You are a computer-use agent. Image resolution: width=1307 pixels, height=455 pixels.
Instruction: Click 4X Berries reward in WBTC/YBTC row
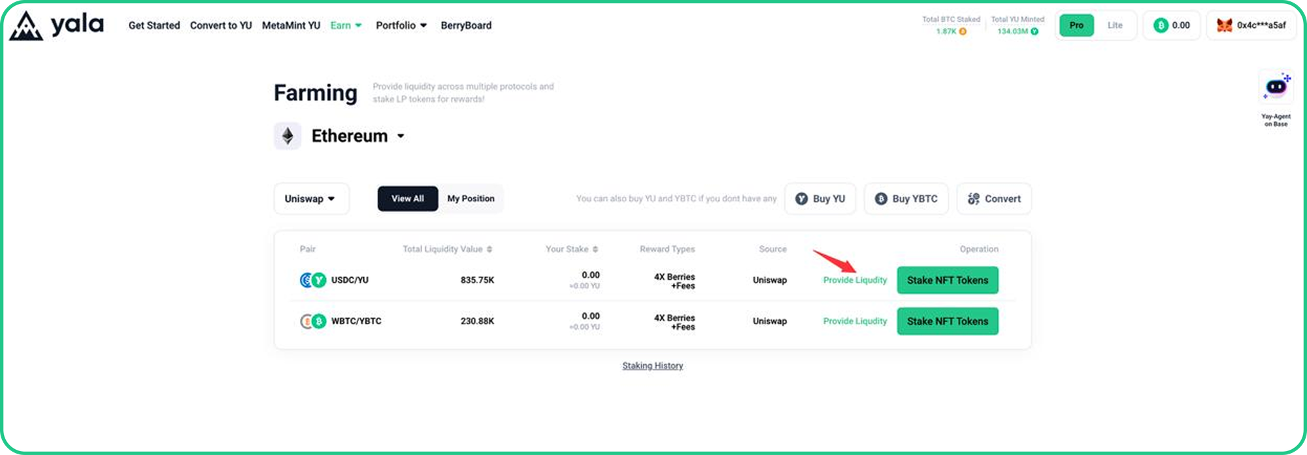pyautogui.click(x=674, y=323)
